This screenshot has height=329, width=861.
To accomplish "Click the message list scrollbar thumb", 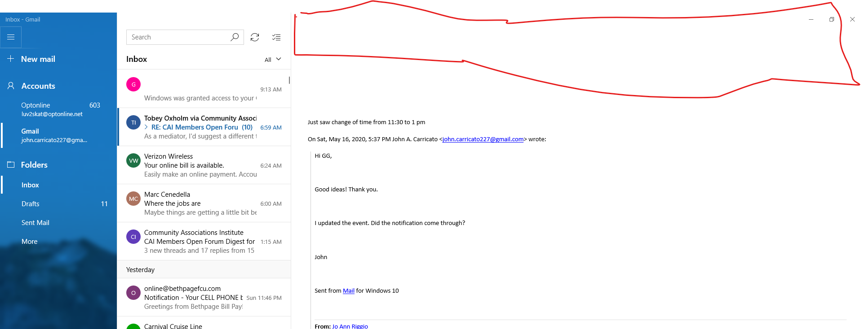I will pyautogui.click(x=289, y=80).
